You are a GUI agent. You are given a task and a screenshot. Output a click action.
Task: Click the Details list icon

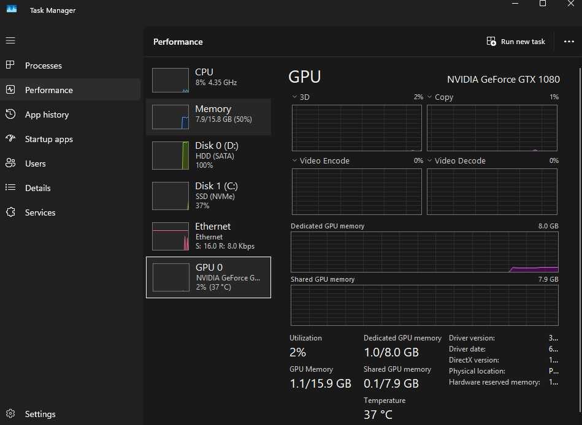(10, 187)
